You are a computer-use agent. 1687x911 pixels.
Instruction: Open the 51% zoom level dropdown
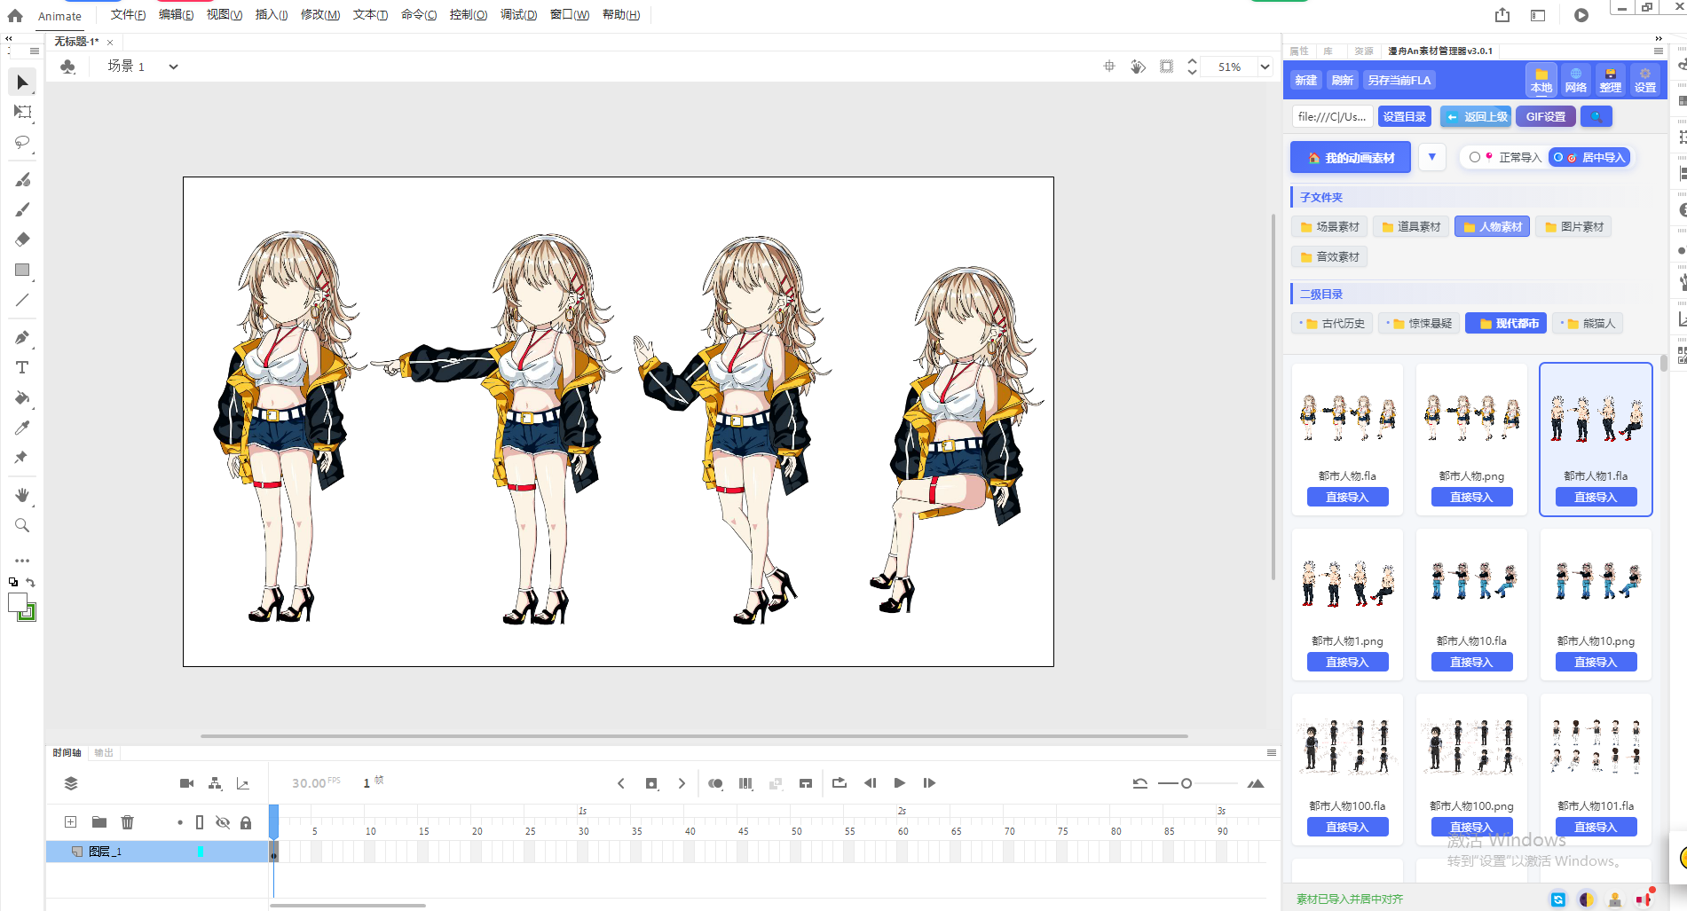coord(1265,67)
